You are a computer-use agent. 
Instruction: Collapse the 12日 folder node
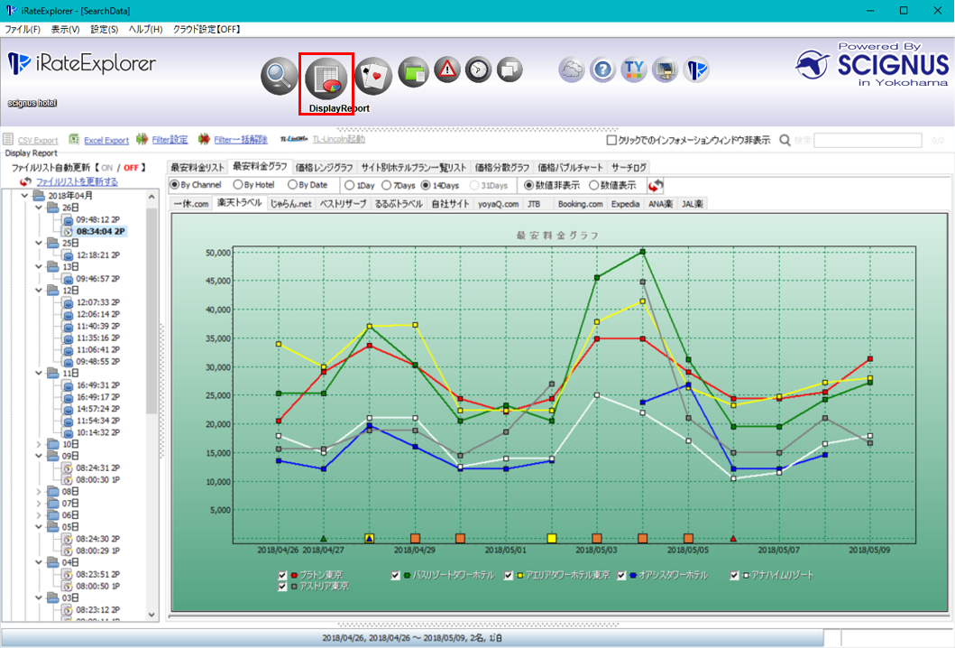click(38, 291)
